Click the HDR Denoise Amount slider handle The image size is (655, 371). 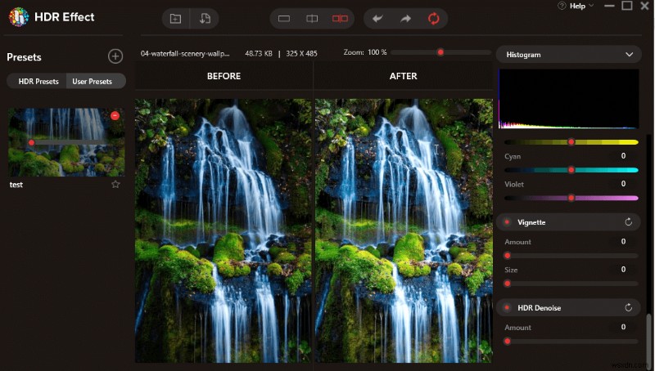pos(508,341)
